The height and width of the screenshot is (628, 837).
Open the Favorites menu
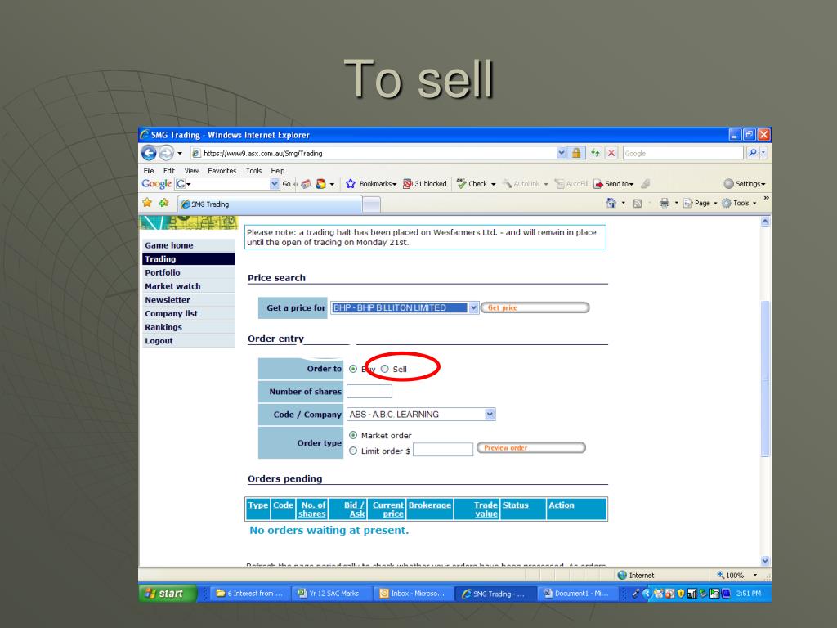click(222, 171)
